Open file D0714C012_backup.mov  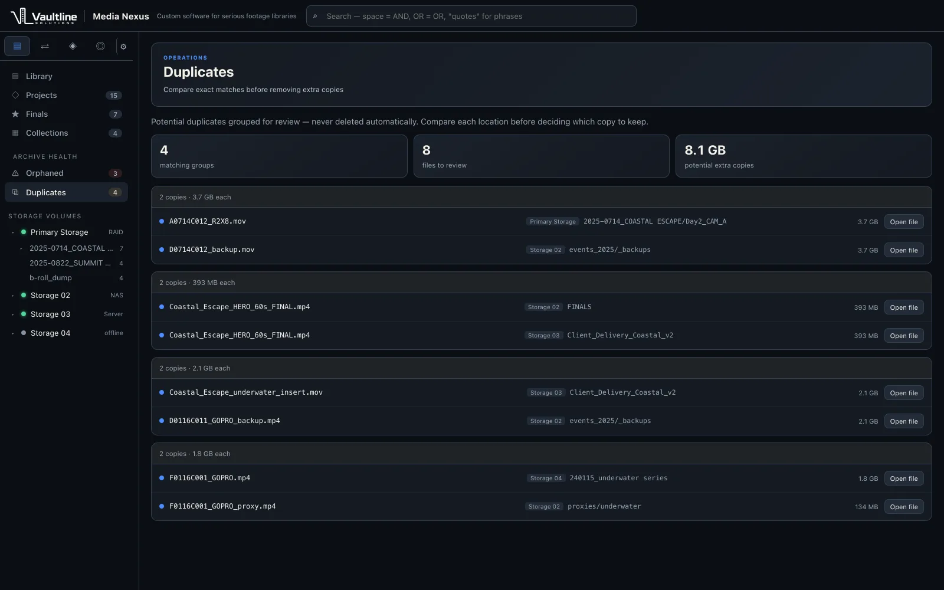(x=904, y=250)
